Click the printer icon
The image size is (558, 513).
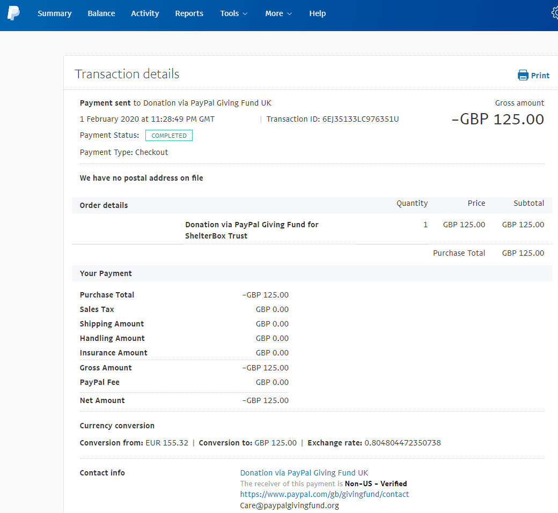click(x=523, y=75)
